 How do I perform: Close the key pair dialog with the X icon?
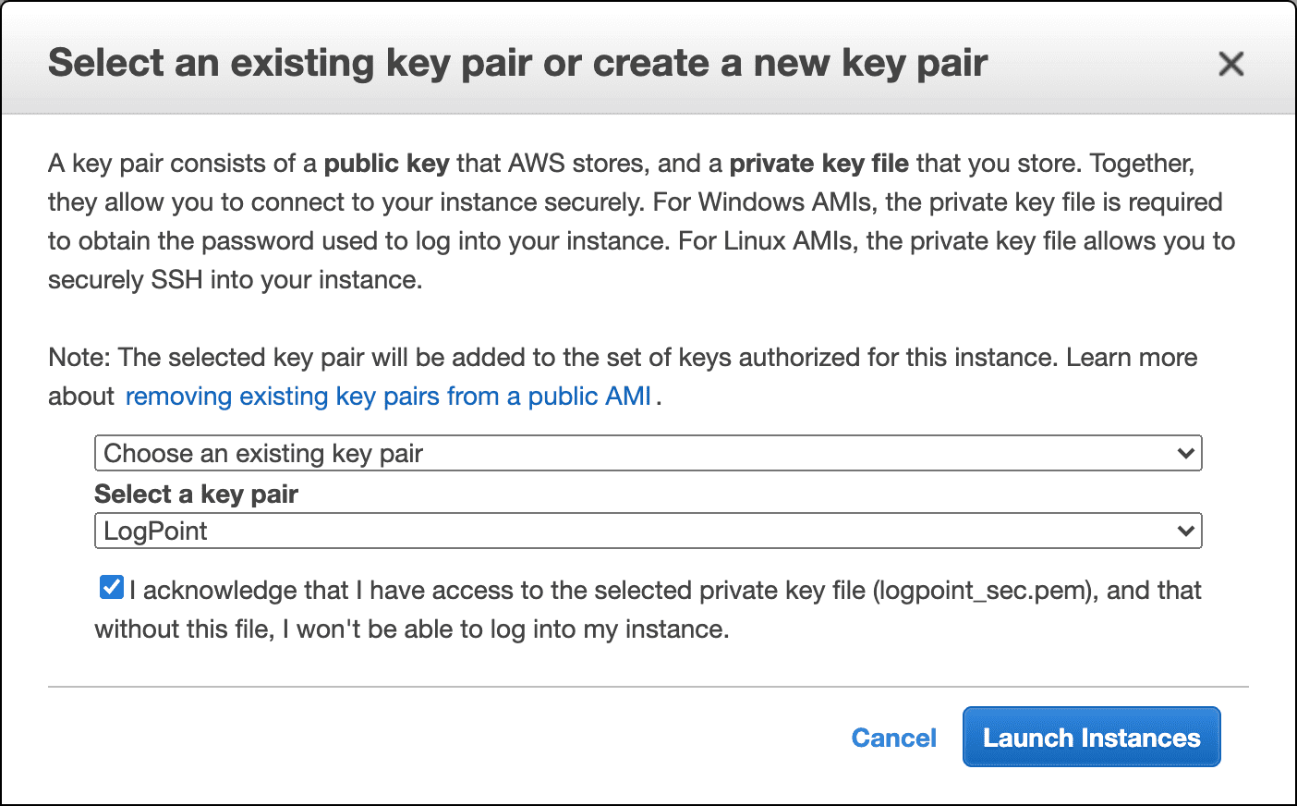pos(1231,63)
